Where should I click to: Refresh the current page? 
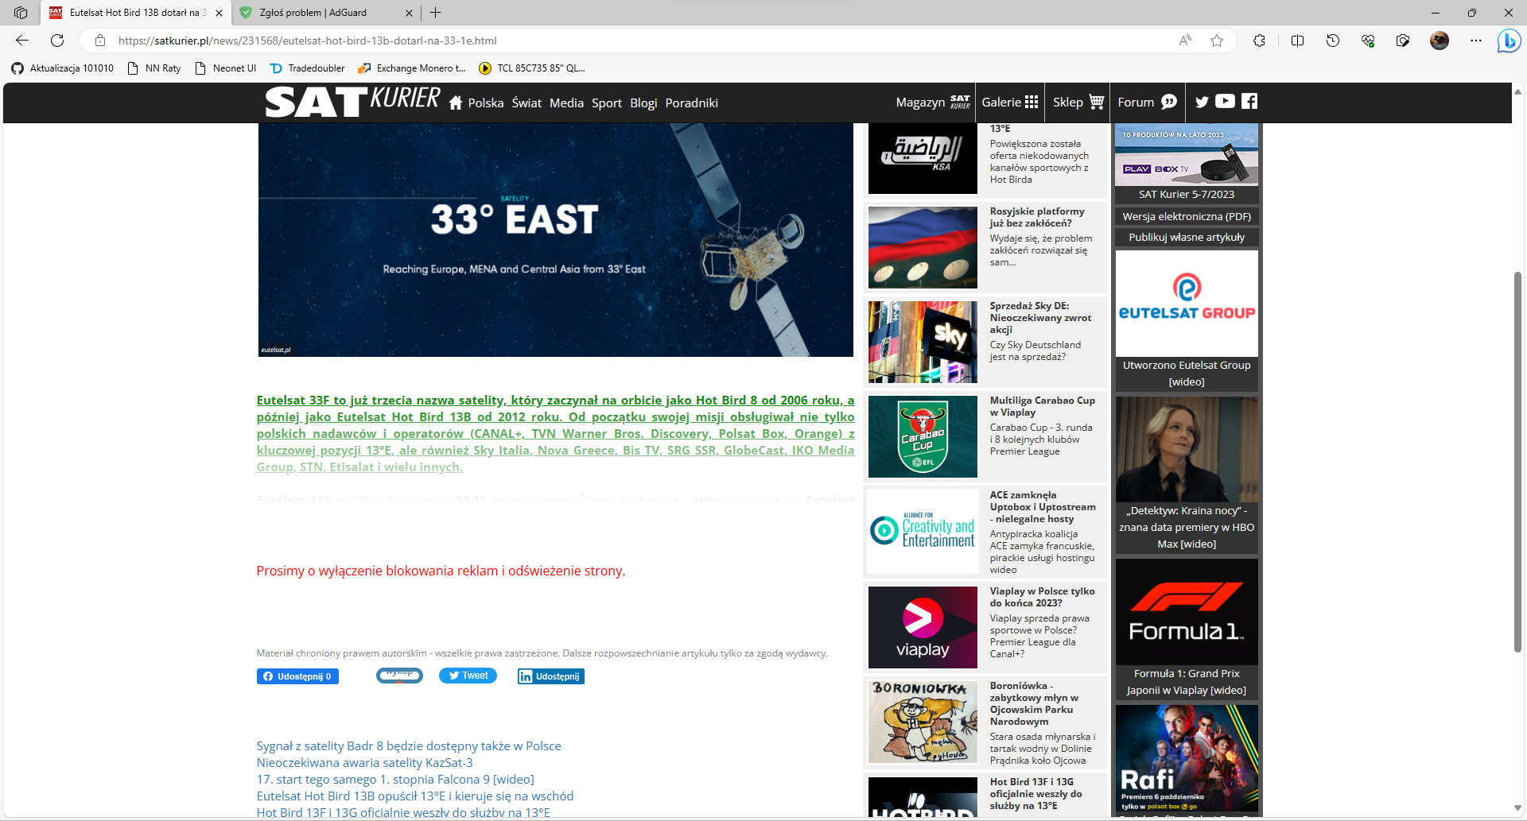(57, 41)
